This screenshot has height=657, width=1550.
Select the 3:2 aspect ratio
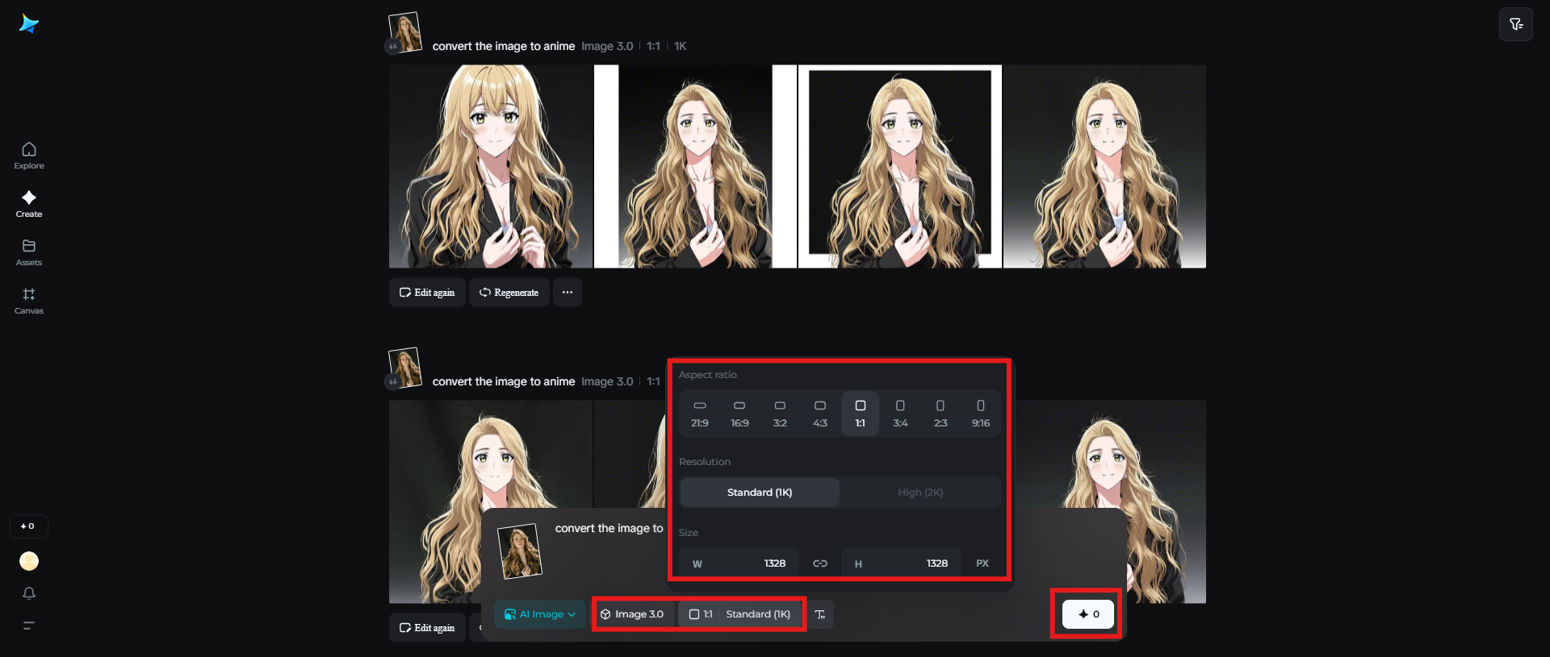(x=780, y=414)
